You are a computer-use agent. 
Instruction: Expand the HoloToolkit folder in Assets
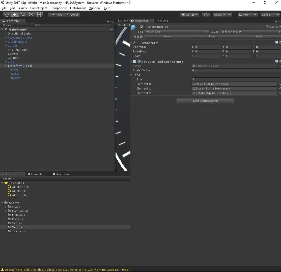pos(6,211)
